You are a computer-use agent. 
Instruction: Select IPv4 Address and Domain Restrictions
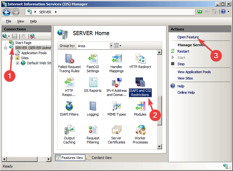tap(116, 87)
